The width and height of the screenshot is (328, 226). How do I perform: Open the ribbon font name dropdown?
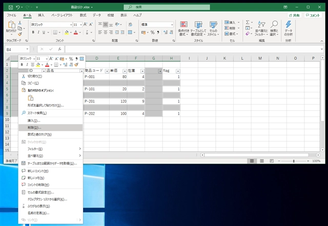click(71, 25)
